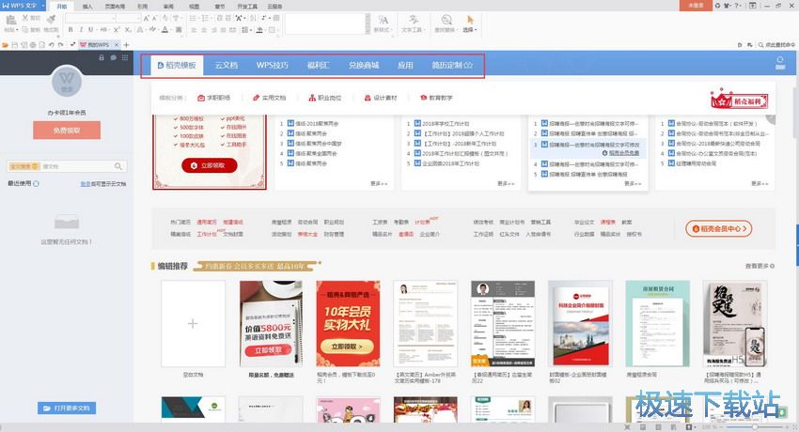The image size is (799, 432).
Task: Open the 10年会员实物大礼 red thumbnail
Action: [x=348, y=324]
